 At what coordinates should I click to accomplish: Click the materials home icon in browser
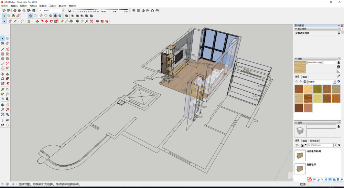point(305,82)
